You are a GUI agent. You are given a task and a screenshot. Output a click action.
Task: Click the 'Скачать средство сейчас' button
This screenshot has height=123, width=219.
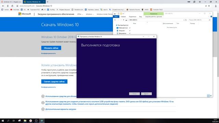[x=54, y=82]
